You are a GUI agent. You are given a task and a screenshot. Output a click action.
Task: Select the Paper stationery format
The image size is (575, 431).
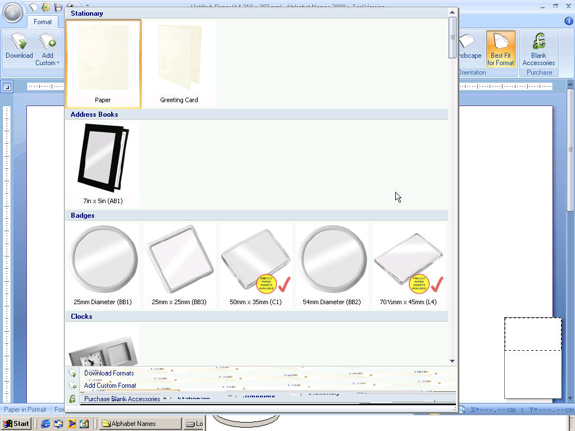coord(103,63)
